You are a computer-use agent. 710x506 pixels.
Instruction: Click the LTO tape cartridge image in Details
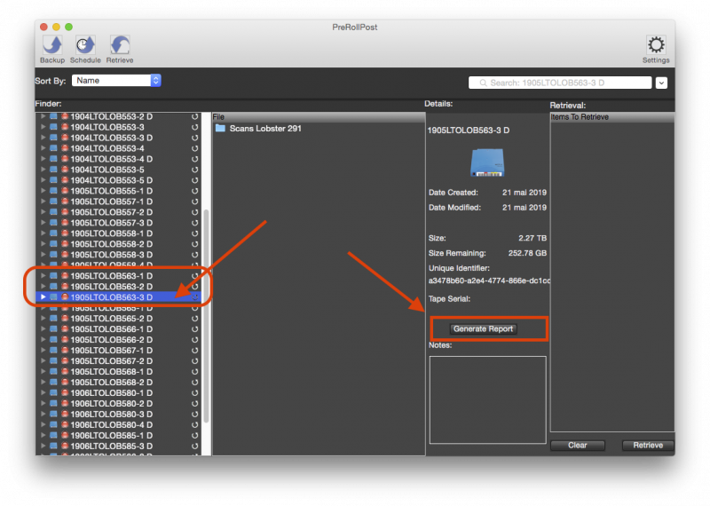point(486,162)
